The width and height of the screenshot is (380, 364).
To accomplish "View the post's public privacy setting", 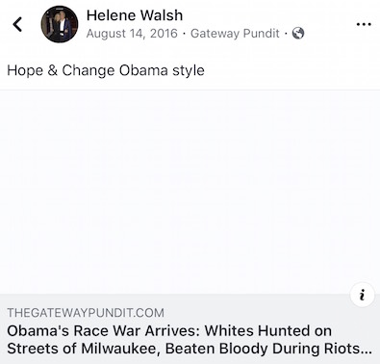I will coord(298,33).
